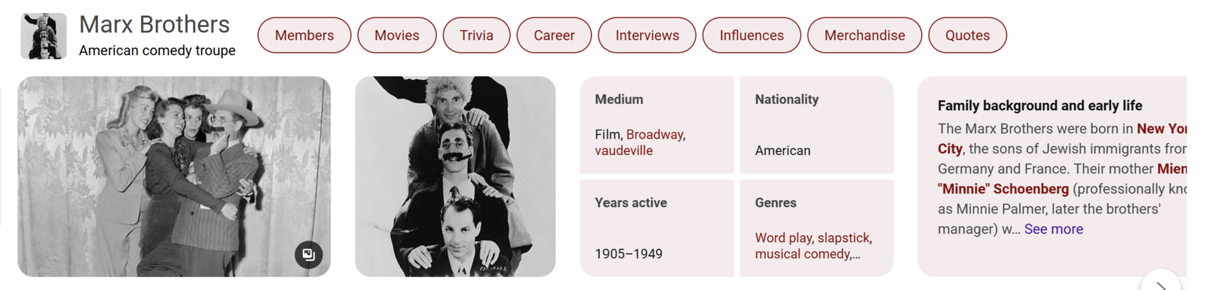Open the musical comedy link

pyautogui.click(x=803, y=254)
